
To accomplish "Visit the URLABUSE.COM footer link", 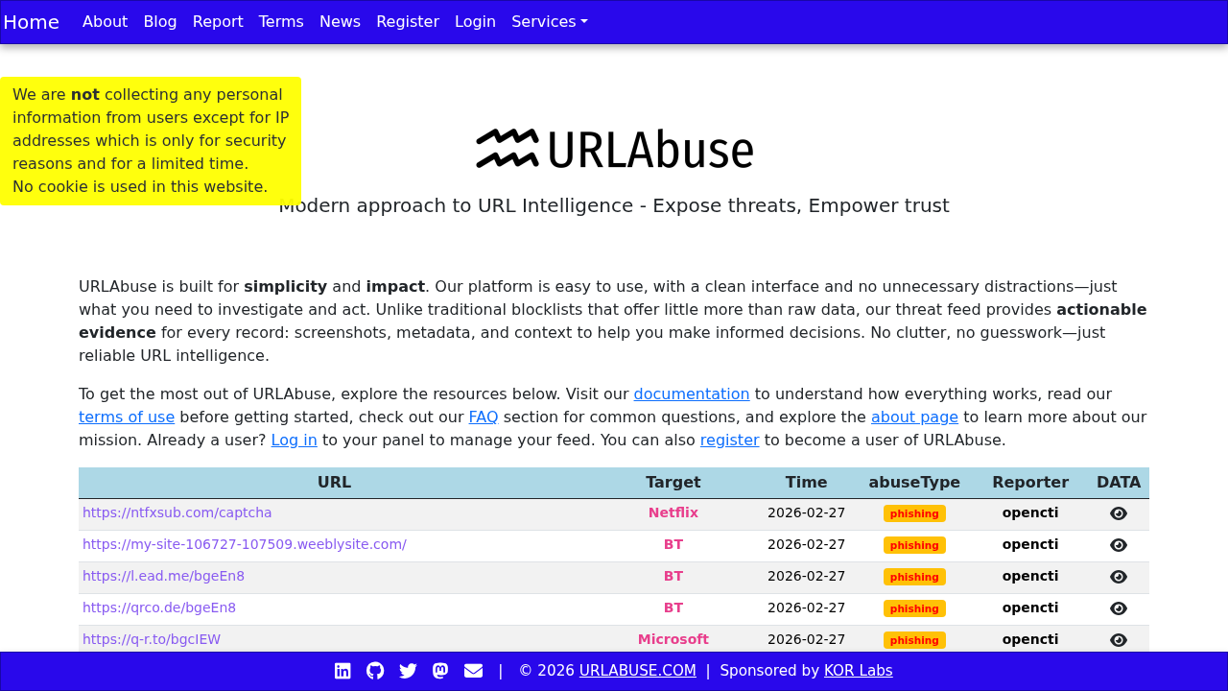I will point(637,670).
